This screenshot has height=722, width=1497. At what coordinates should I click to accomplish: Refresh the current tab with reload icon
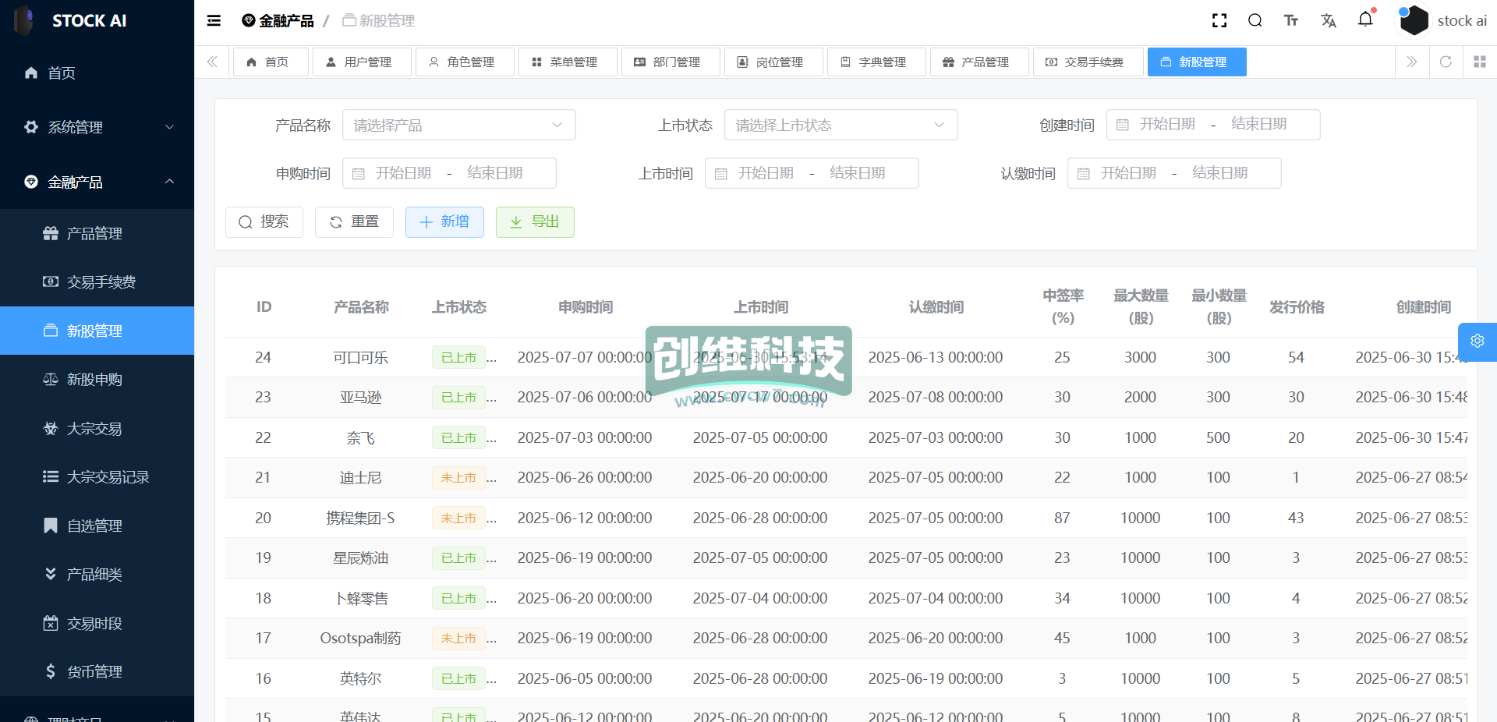pos(1446,62)
